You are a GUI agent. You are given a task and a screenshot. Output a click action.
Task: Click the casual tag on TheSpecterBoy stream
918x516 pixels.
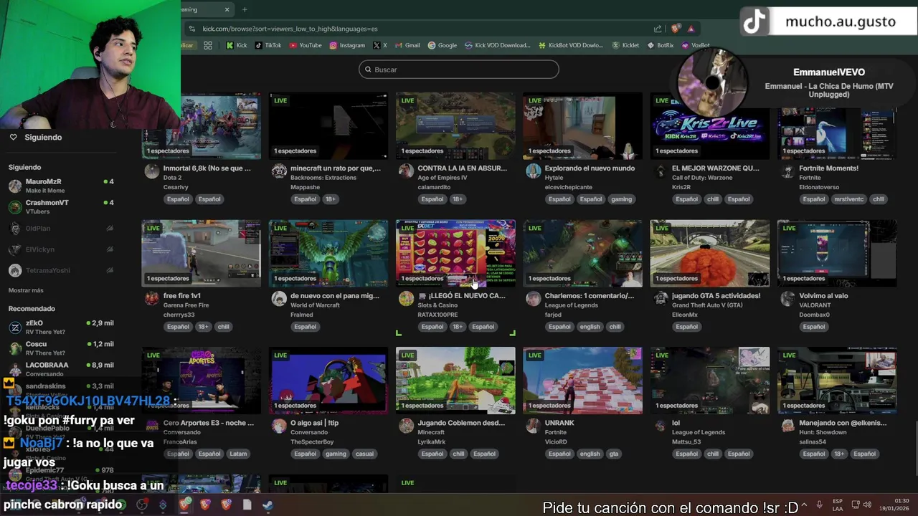click(x=364, y=454)
